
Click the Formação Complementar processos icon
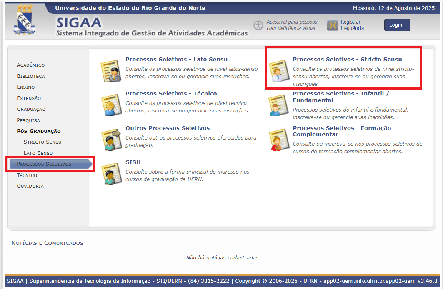(x=278, y=140)
